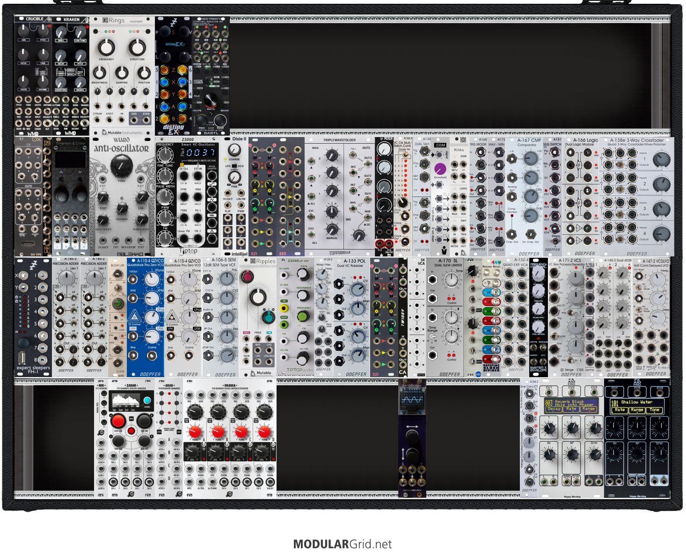Select the WMD Kraken module

point(70,76)
